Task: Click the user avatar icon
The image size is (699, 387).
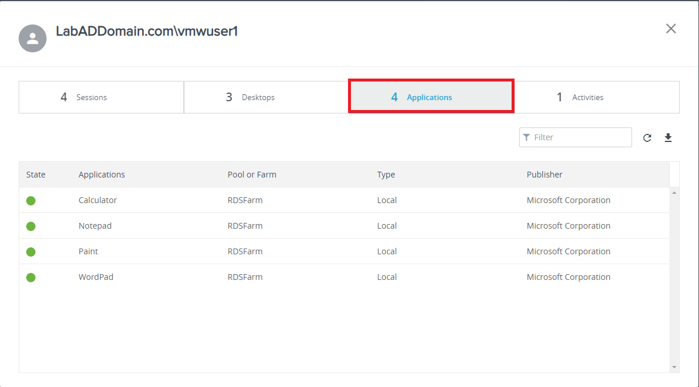Action: click(x=33, y=38)
